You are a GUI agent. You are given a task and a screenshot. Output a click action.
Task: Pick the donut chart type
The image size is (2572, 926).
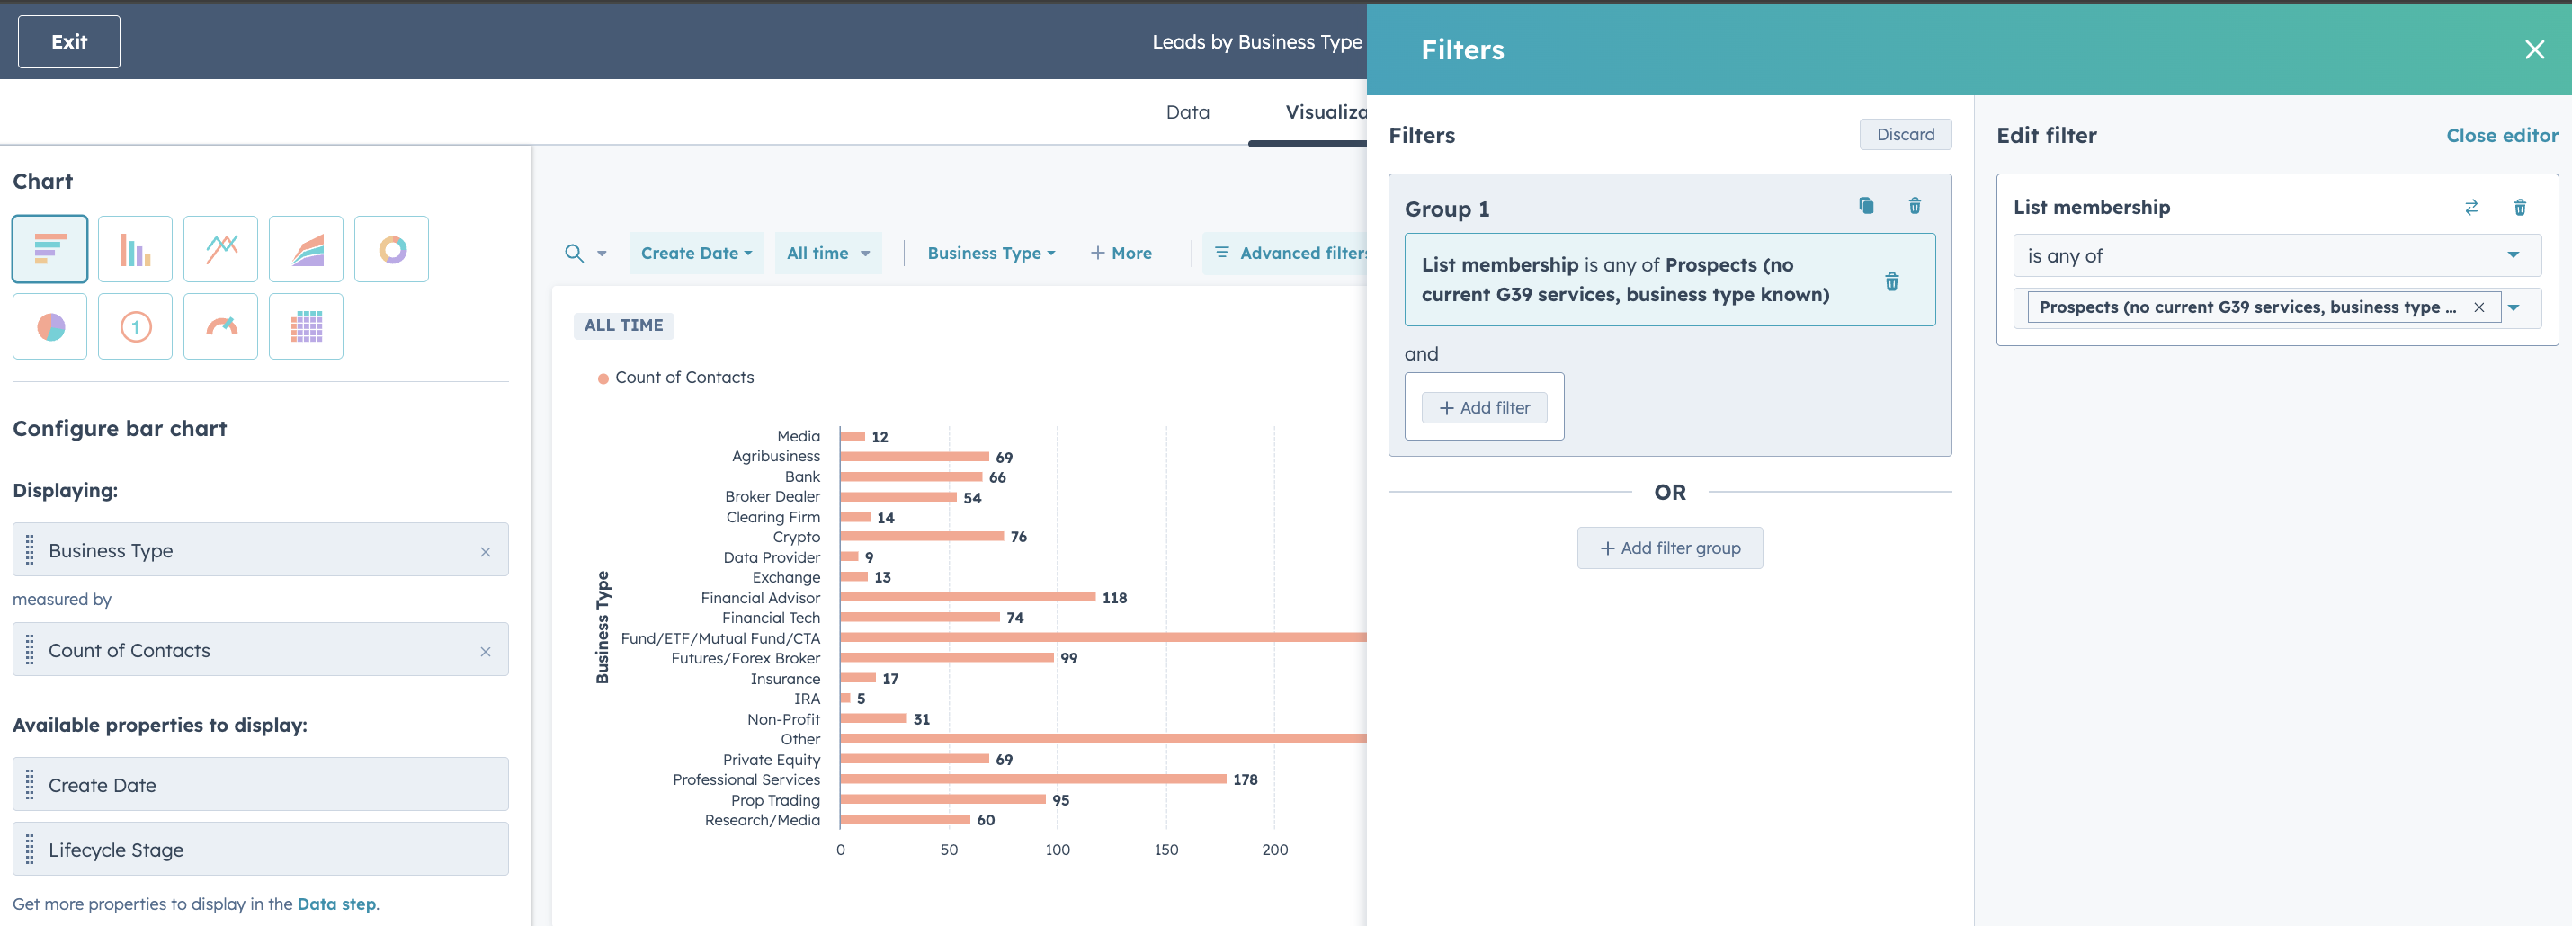[x=391, y=248]
